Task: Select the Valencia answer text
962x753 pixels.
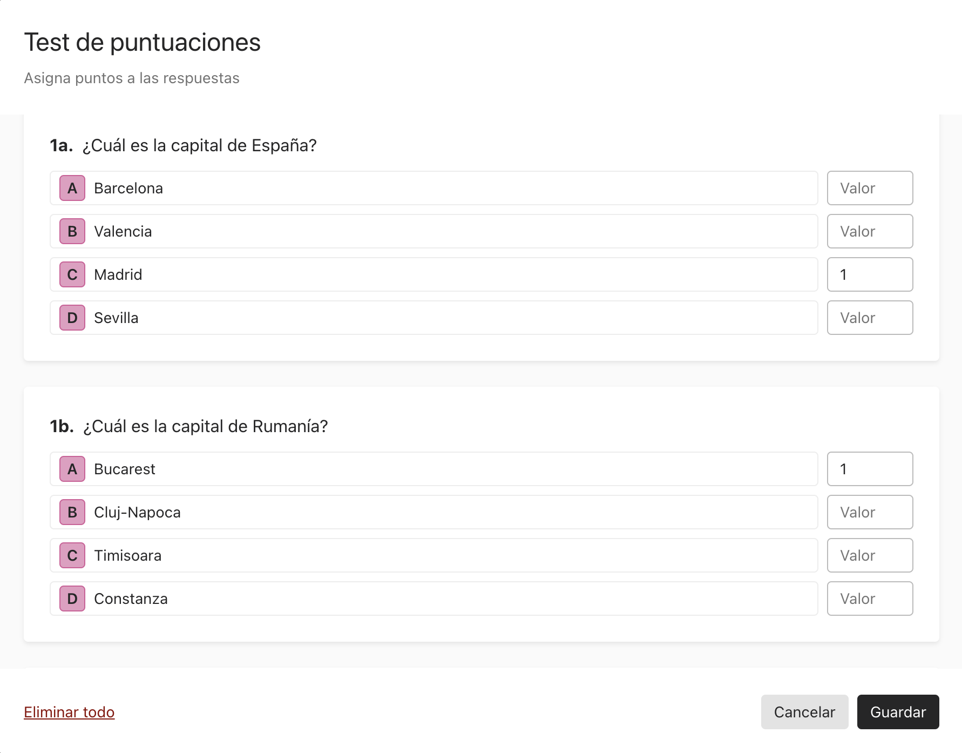Action: [123, 231]
